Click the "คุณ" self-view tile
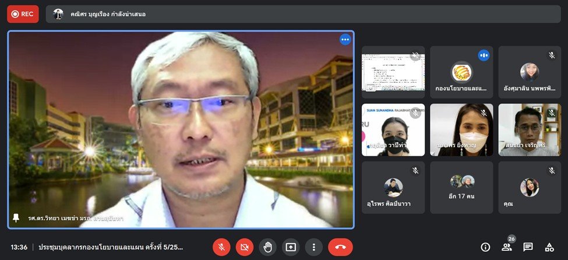This screenshot has width=568, height=260. tap(529, 188)
